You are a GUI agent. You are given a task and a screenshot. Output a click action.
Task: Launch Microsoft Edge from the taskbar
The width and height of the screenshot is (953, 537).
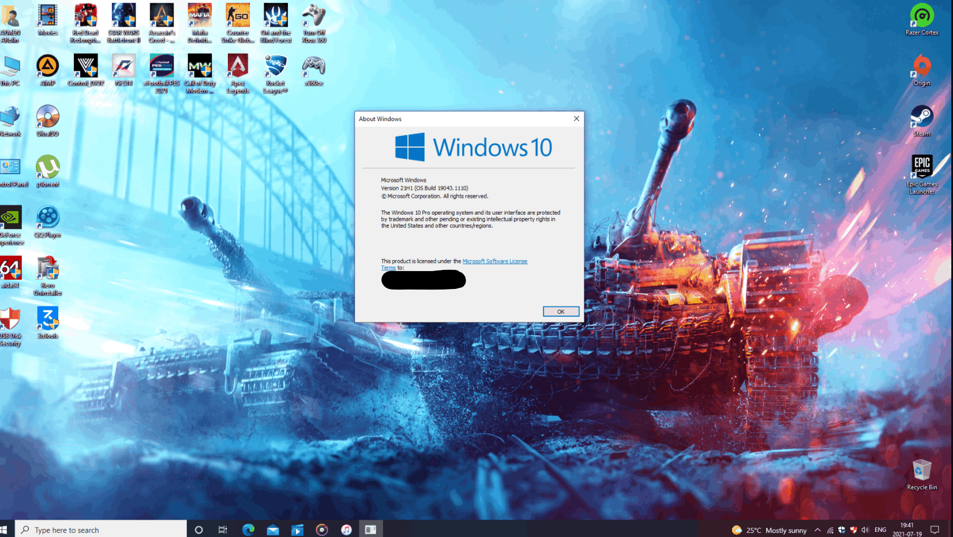(x=248, y=530)
